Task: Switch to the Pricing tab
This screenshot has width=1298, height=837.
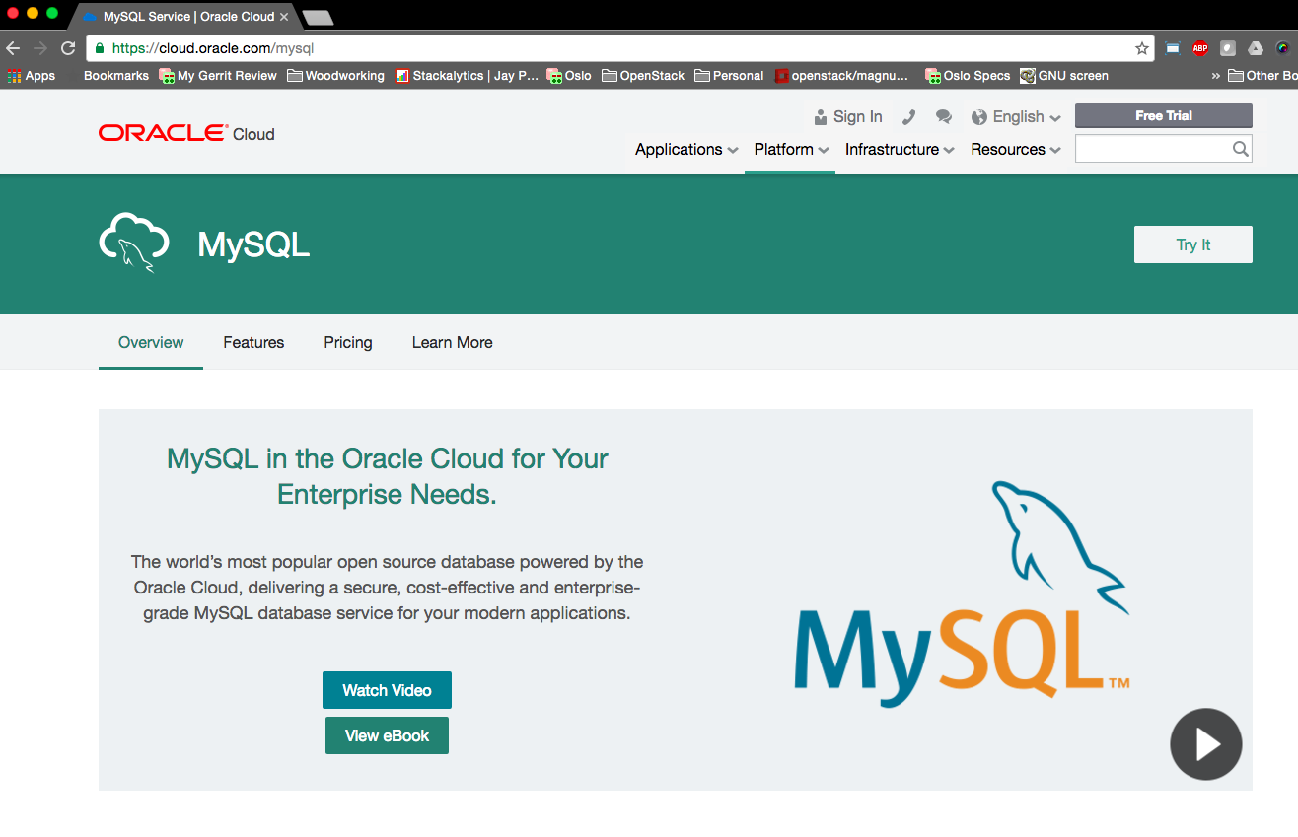Action: tap(348, 342)
